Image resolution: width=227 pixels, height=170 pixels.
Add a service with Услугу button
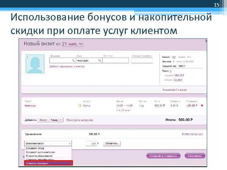[43, 120]
